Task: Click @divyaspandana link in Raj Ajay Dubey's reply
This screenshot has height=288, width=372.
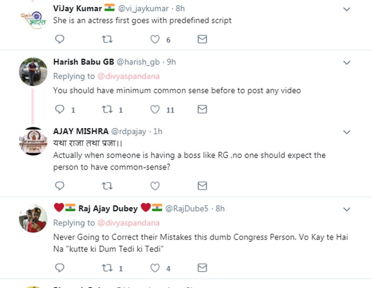Action: tap(128, 223)
